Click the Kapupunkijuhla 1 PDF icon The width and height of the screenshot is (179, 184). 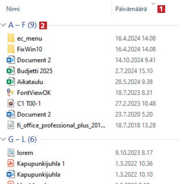pyautogui.click(x=11, y=163)
